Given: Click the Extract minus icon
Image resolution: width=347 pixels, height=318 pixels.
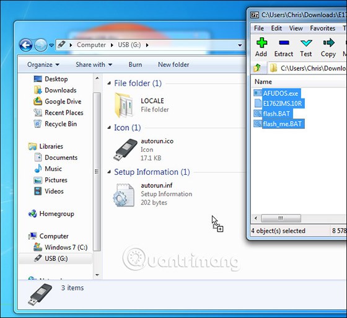Looking at the screenshot, I should 284,43.
